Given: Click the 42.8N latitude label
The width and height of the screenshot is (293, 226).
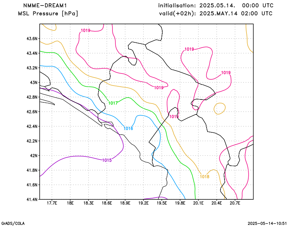Looking at the screenshot, I should pos(32,97).
